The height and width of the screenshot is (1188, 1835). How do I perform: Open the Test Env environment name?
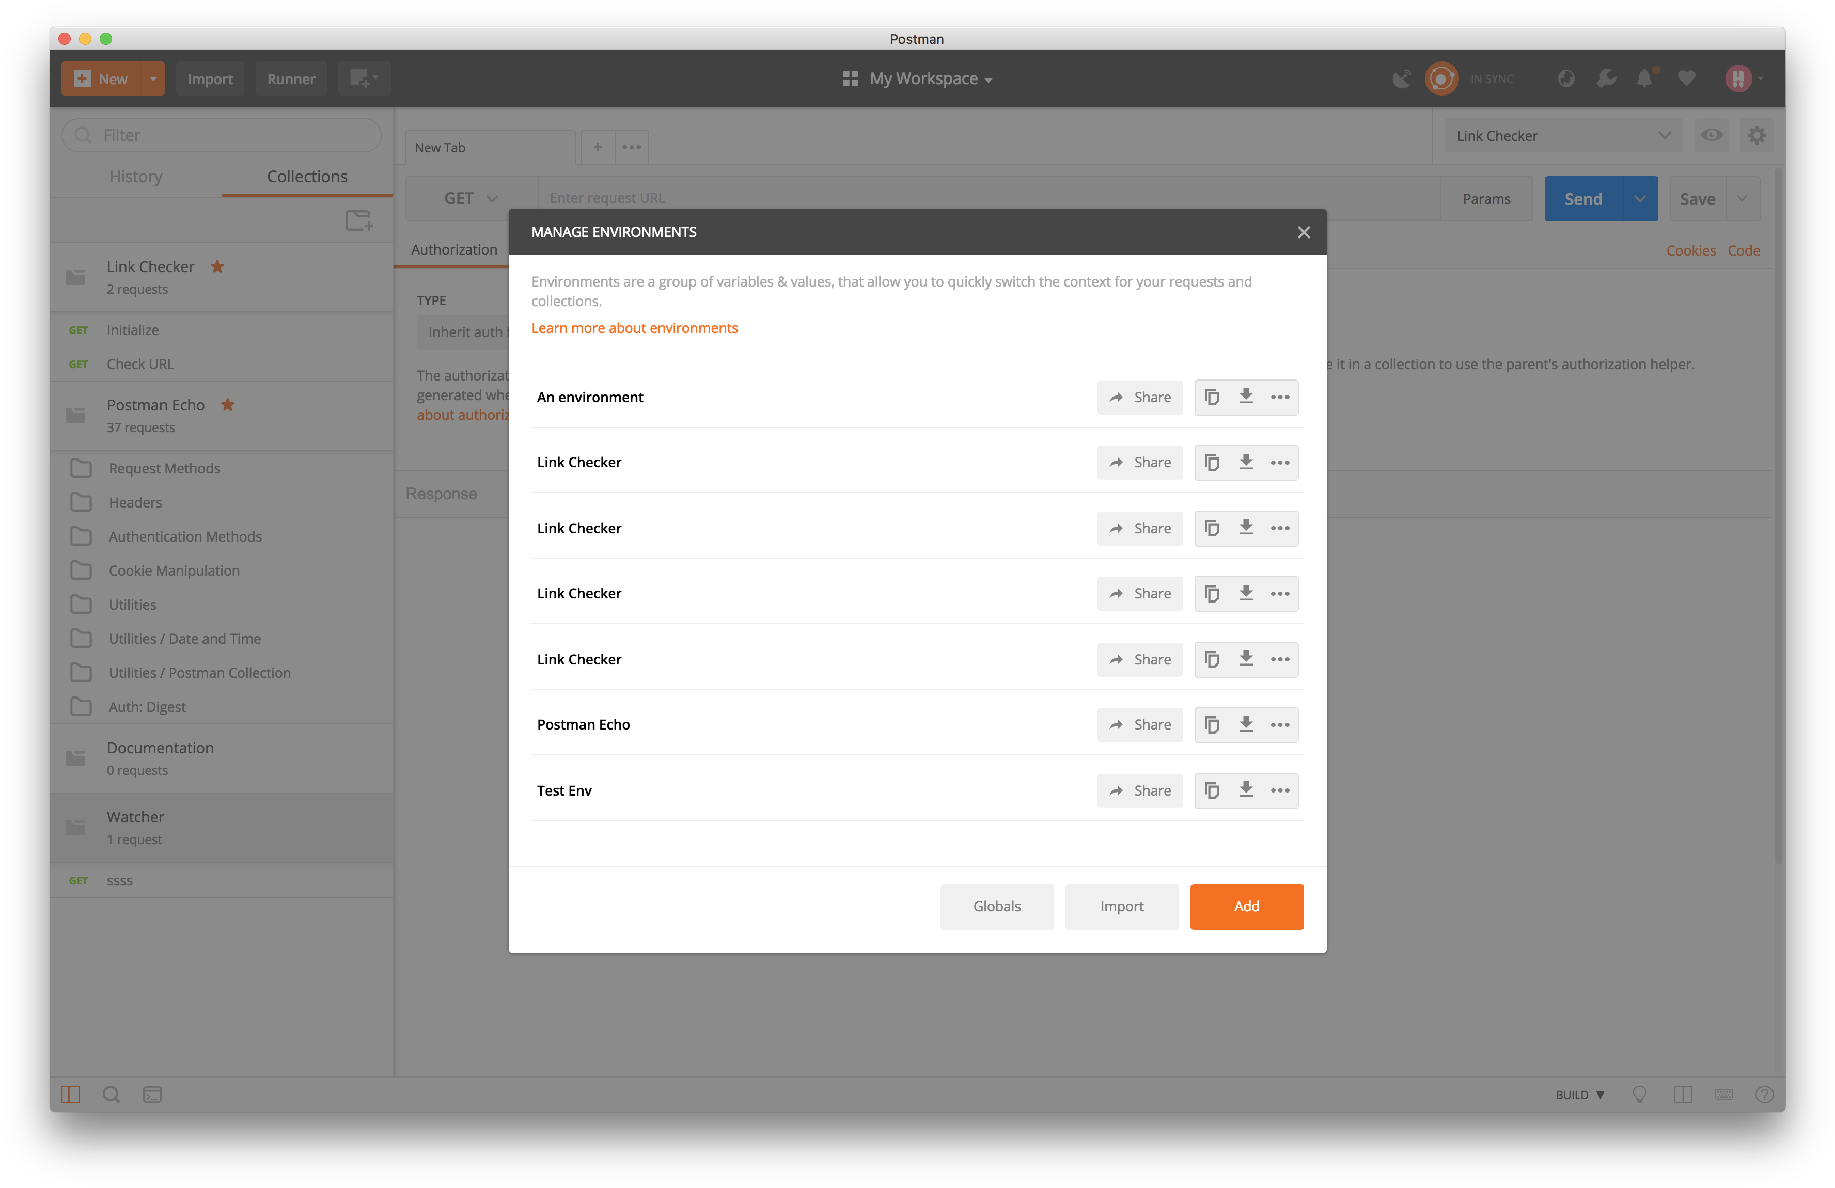(563, 790)
